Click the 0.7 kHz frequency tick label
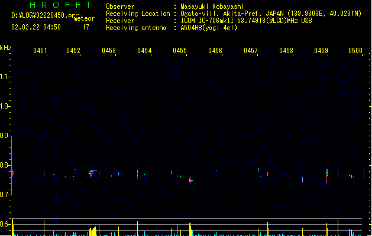The width and height of the screenshot is (372, 236). [x=4, y=195]
